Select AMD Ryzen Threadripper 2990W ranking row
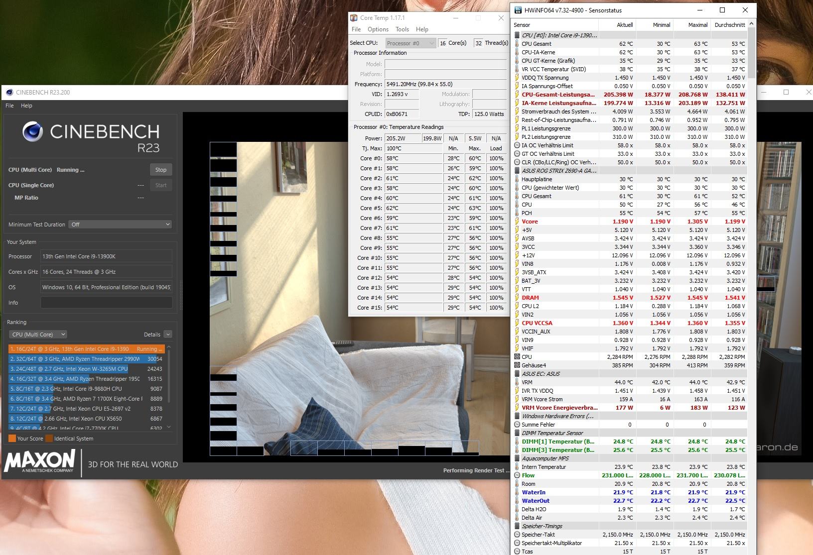813x555 pixels. click(86, 359)
